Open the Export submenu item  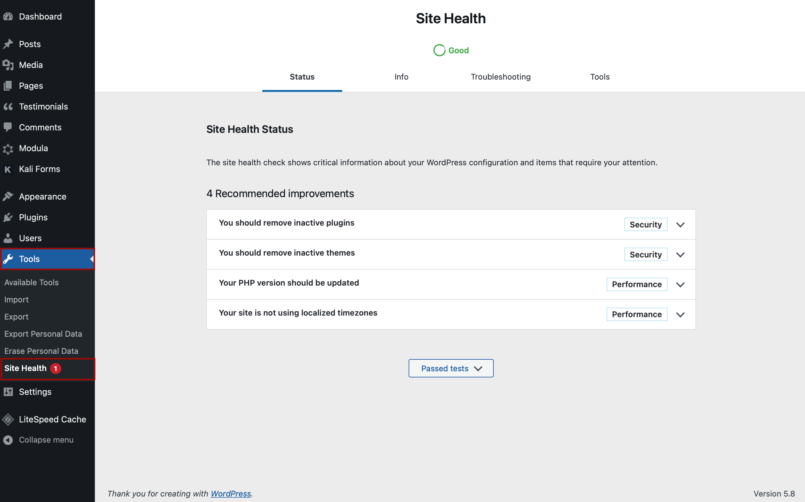tap(16, 317)
